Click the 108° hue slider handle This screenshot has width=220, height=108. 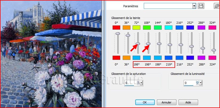click(148, 43)
